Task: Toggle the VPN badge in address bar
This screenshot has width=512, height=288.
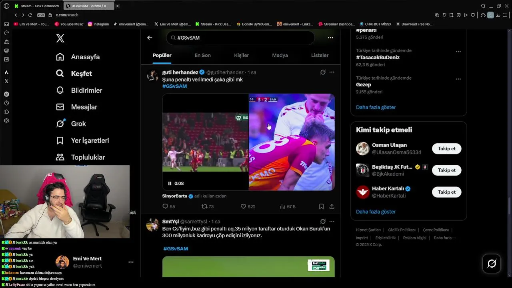Action: click(41, 15)
